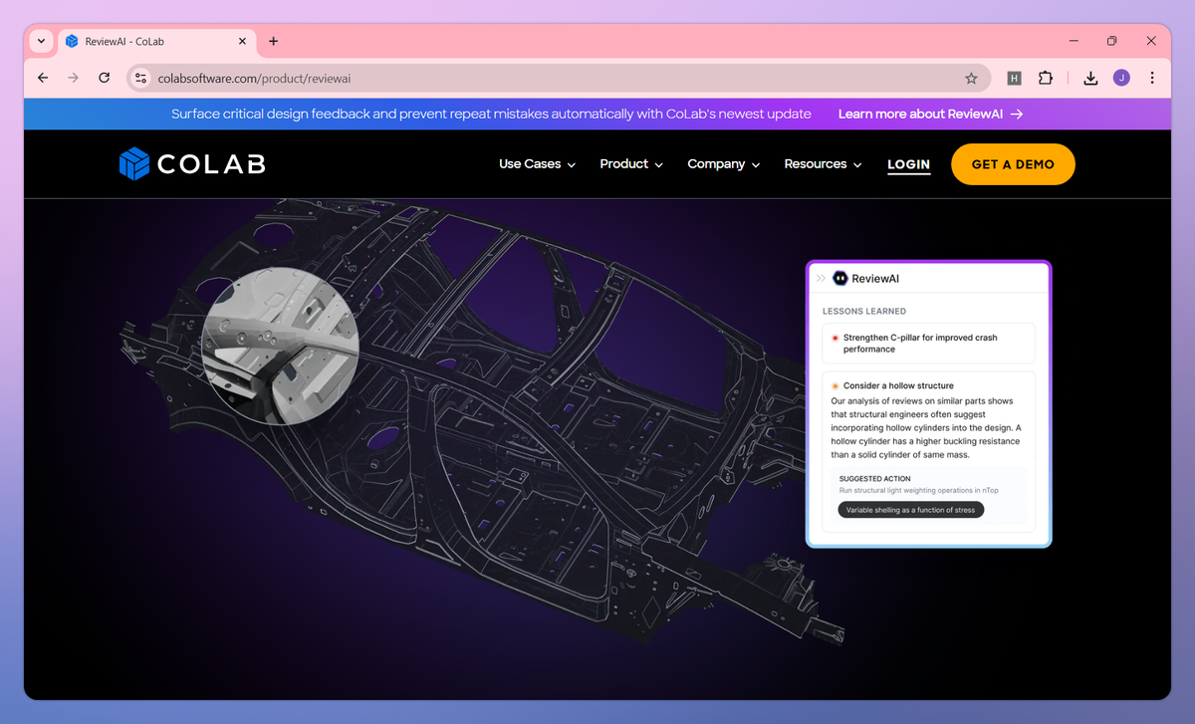This screenshot has height=724, width=1195.
Task: Collapse ReviewAI panel with double chevron
Action: pos(821,279)
